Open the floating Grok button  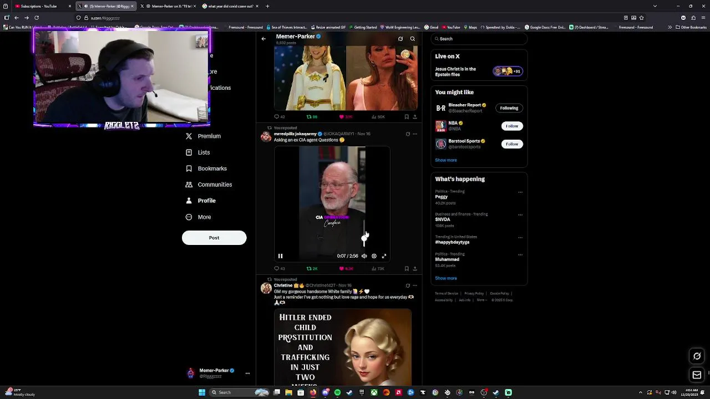pos(697,356)
